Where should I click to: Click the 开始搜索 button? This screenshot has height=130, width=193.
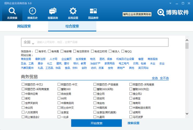96,123
